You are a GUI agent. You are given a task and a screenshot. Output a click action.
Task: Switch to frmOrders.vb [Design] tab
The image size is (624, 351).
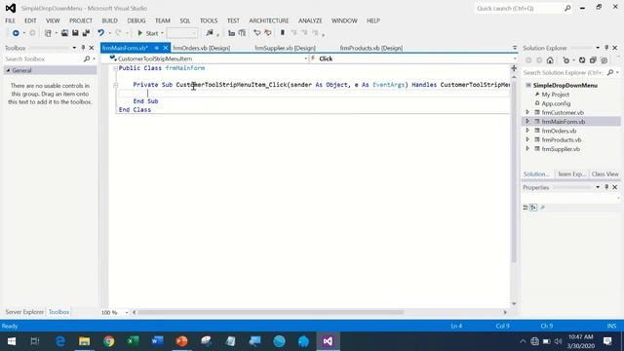pyautogui.click(x=202, y=48)
